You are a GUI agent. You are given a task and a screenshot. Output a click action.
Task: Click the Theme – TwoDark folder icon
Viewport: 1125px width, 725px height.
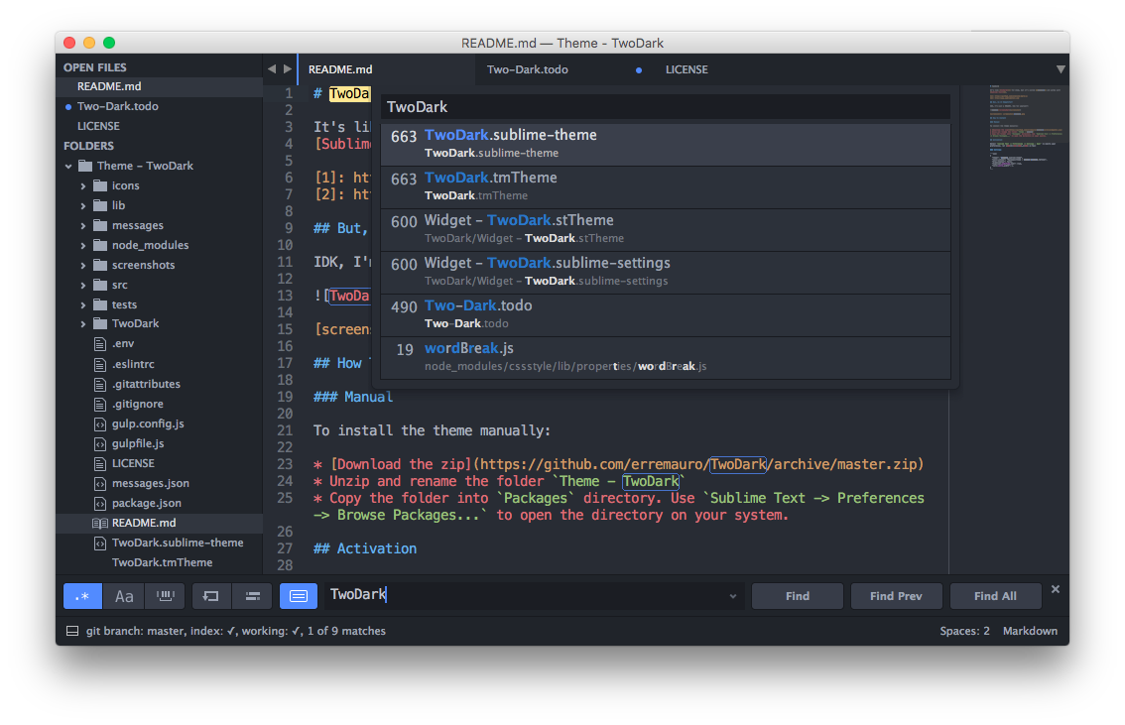[85, 166]
